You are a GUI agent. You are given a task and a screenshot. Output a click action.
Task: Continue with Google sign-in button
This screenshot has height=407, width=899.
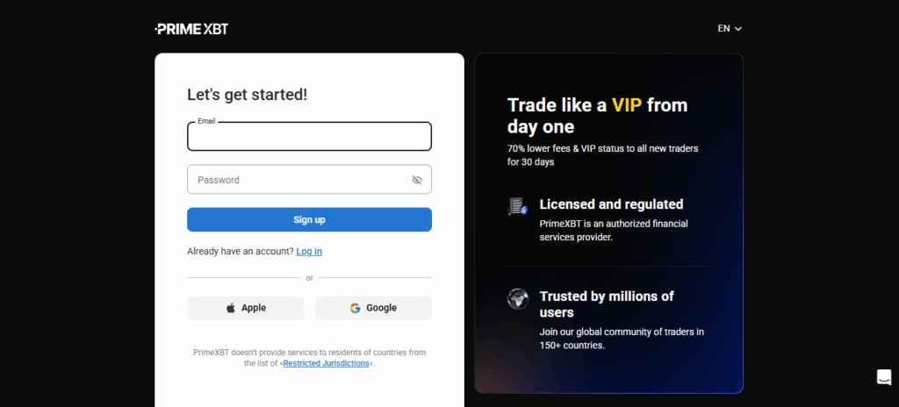coord(373,308)
